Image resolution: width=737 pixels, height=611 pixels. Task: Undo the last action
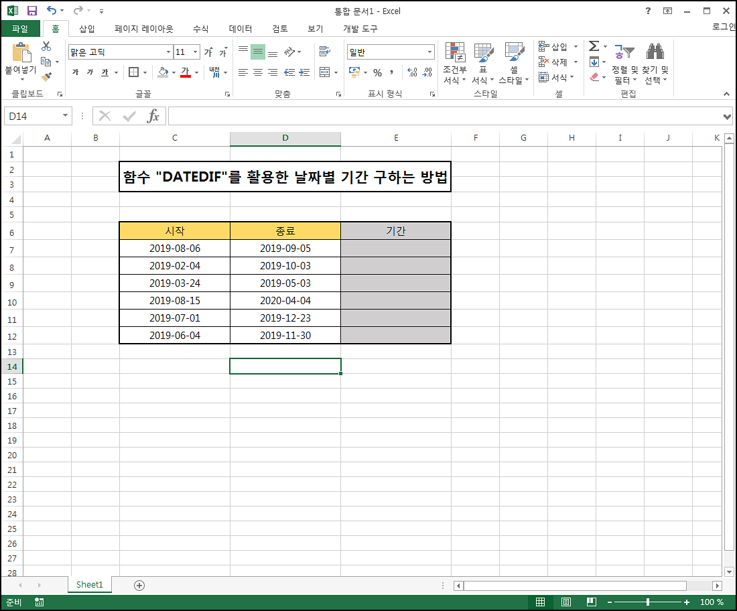click(51, 10)
